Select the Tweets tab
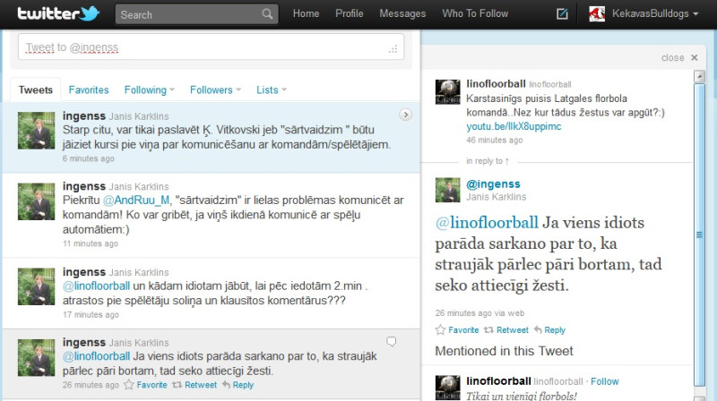 [36, 90]
